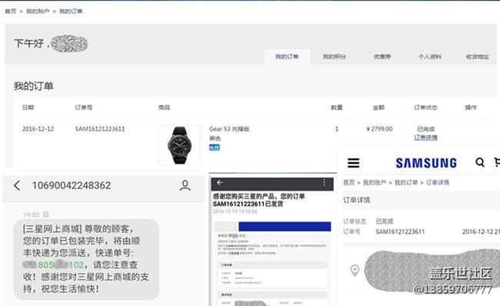Viewport: 500px width, 306px height.
Task: Click 我的账户 in mobile breadcrumb
Action: point(375,182)
